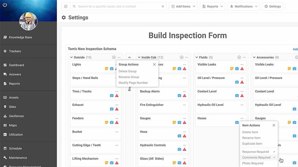Click the Settings button in top bar
This screenshot has height=167, width=298.
[273, 6]
